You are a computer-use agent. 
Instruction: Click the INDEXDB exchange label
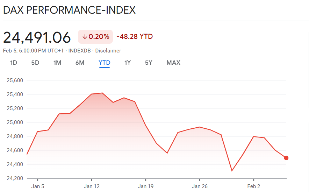coord(80,51)
